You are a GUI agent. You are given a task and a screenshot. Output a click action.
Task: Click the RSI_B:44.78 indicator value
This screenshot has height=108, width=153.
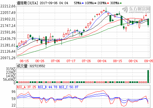pyautogui.click(x=47, y=87)
